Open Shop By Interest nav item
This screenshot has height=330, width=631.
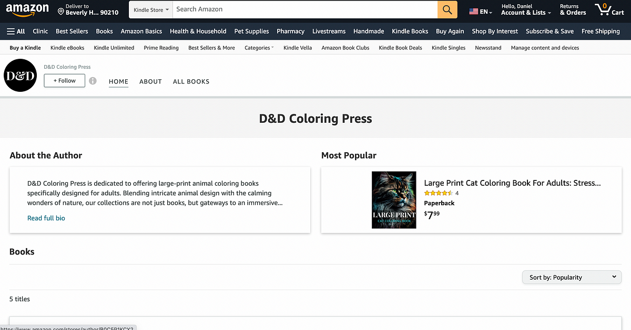tap(495, 31)
